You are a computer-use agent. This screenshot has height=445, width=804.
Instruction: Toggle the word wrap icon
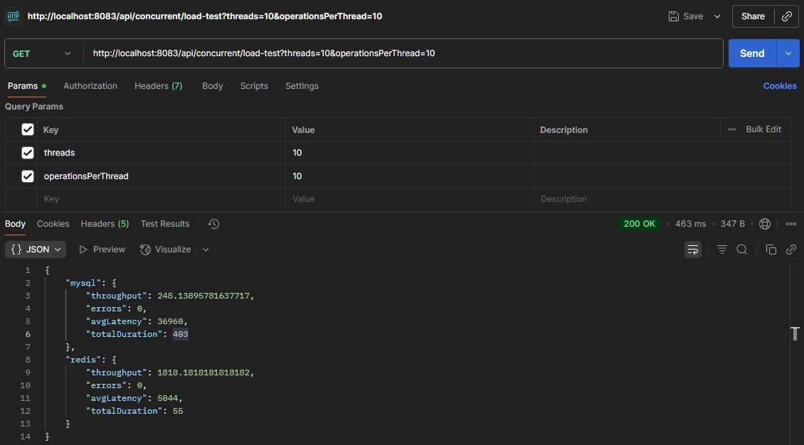click(x=693, y=250)
